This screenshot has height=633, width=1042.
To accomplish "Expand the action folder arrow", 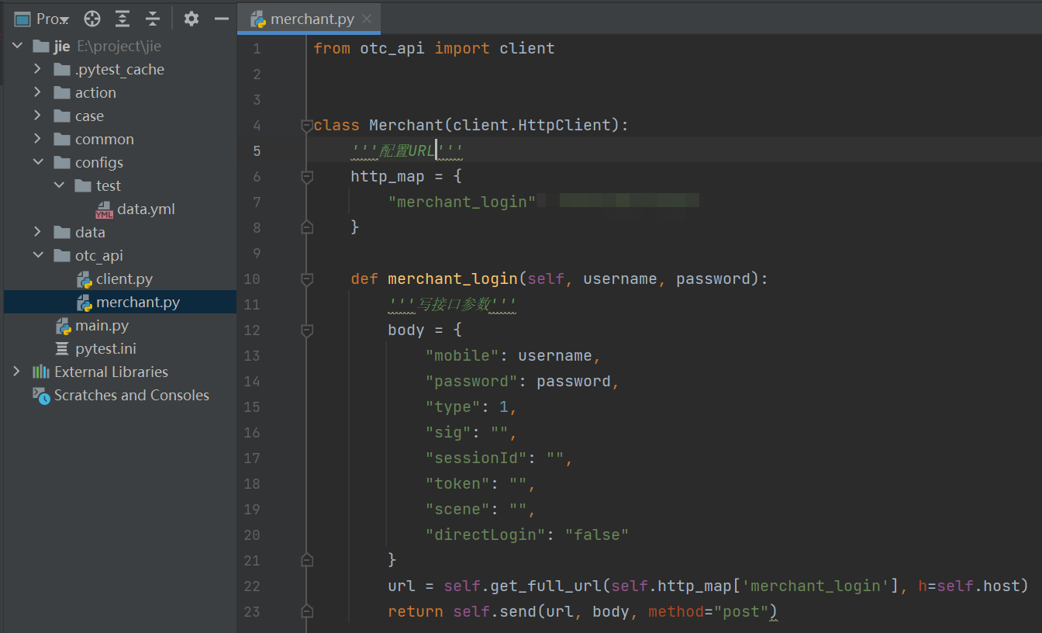I will (x=37, y=93).
